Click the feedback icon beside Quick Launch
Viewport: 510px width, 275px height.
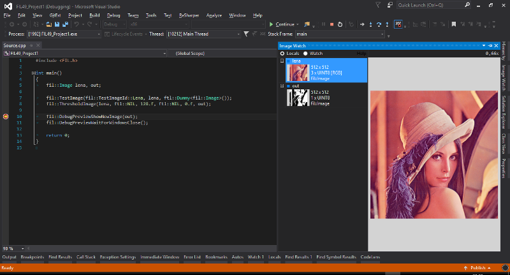pos(390,5)
